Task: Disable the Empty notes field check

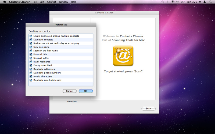Action: pos(31,65)
